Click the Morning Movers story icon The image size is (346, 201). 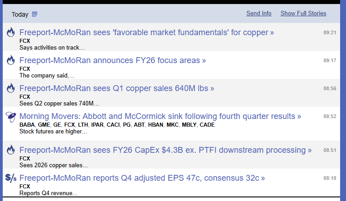pos(11,117)
